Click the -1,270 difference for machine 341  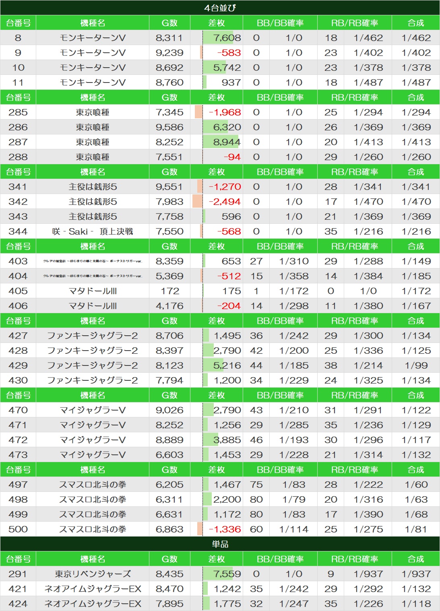click(225, 187)
